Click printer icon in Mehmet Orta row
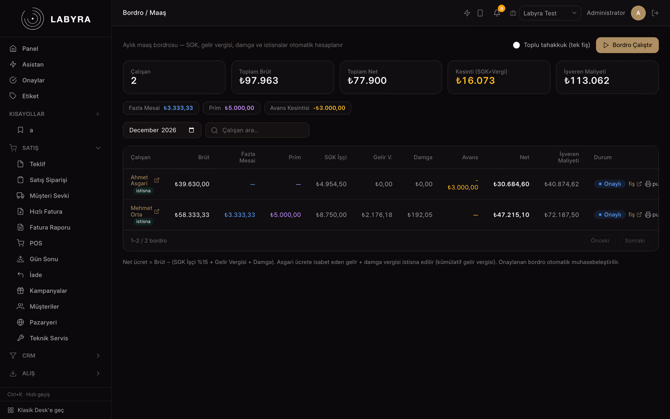Viewport: 670px width, 419px height. 648,215
